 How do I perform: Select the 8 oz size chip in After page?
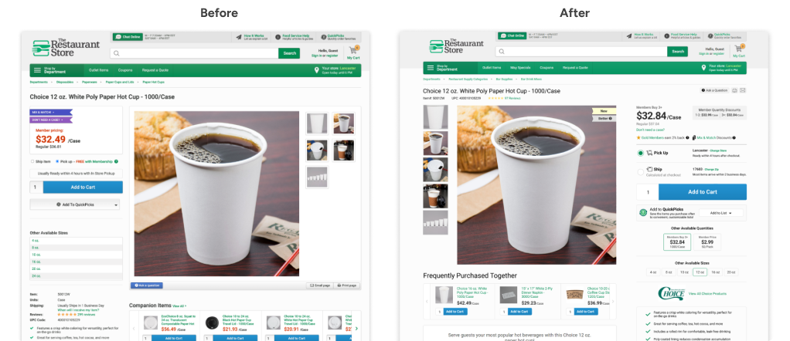click(668, 272)
